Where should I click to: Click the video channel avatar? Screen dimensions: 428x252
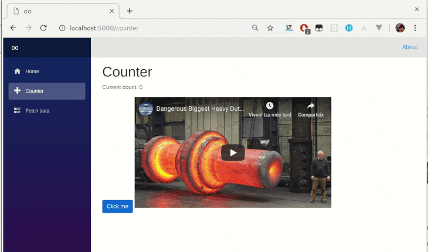(x=146, y=108)
